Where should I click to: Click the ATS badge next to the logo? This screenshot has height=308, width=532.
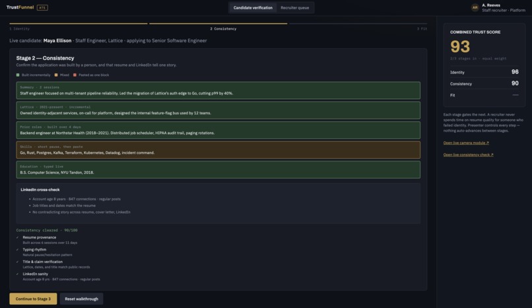point(42,7)
